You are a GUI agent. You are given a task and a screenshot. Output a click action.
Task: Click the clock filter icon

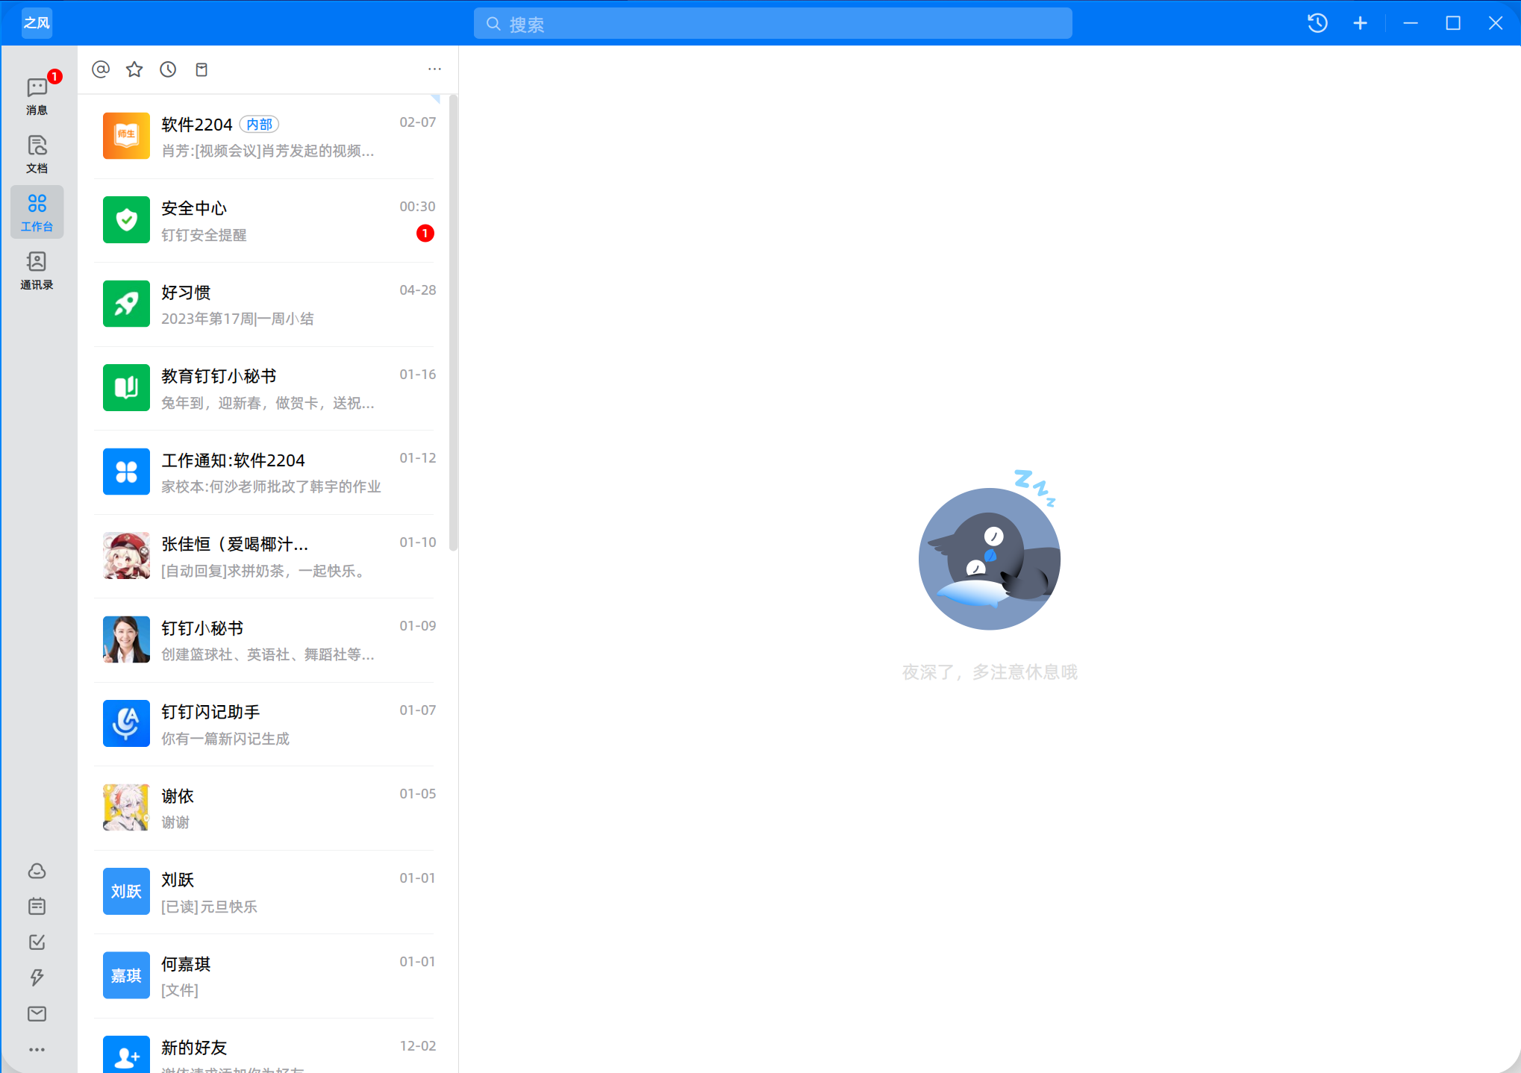[x=168, y=69]
